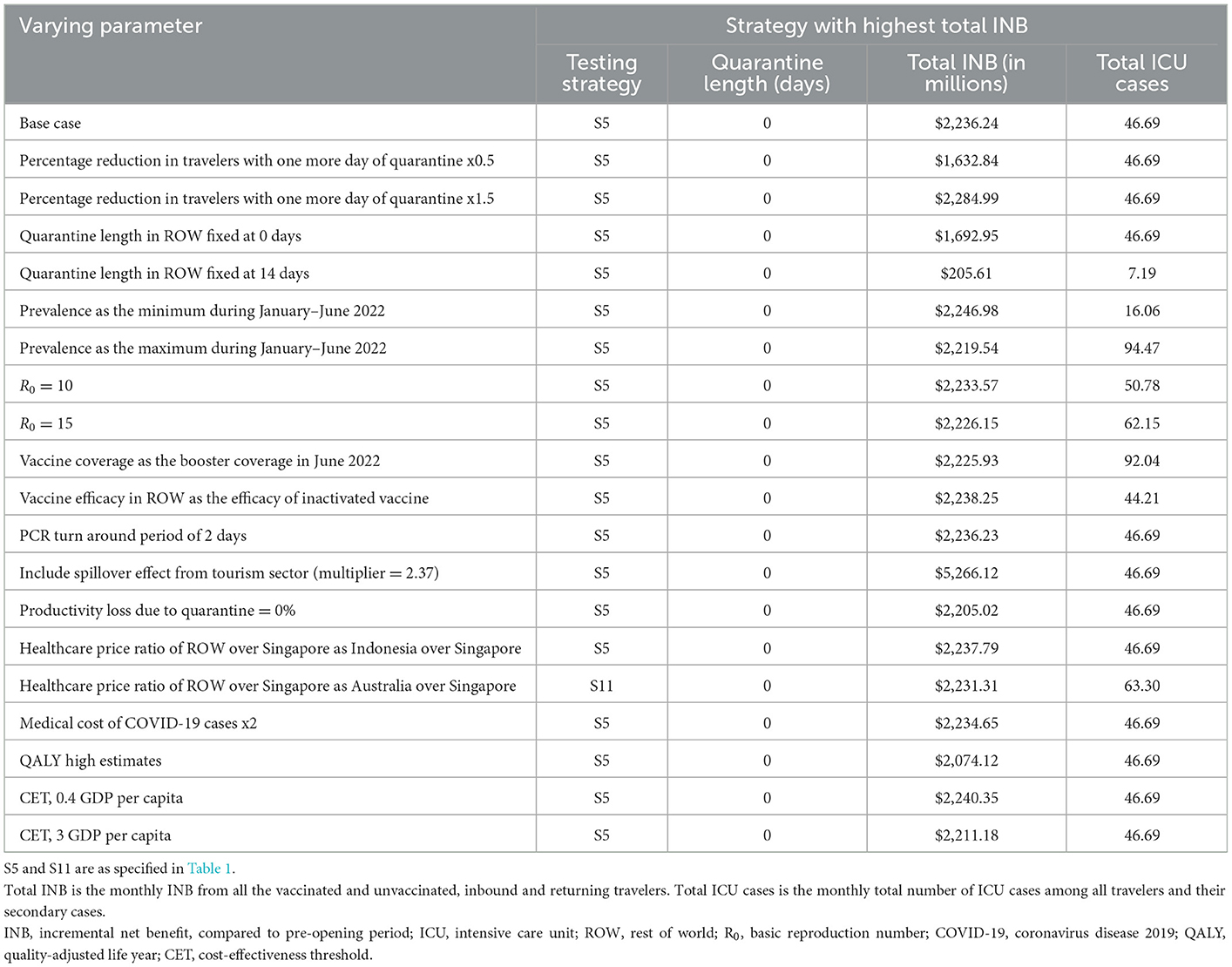Click the 44.21 ICU cases value
This screenshot has height=967, width=1232.
[x=1141, y=498]
